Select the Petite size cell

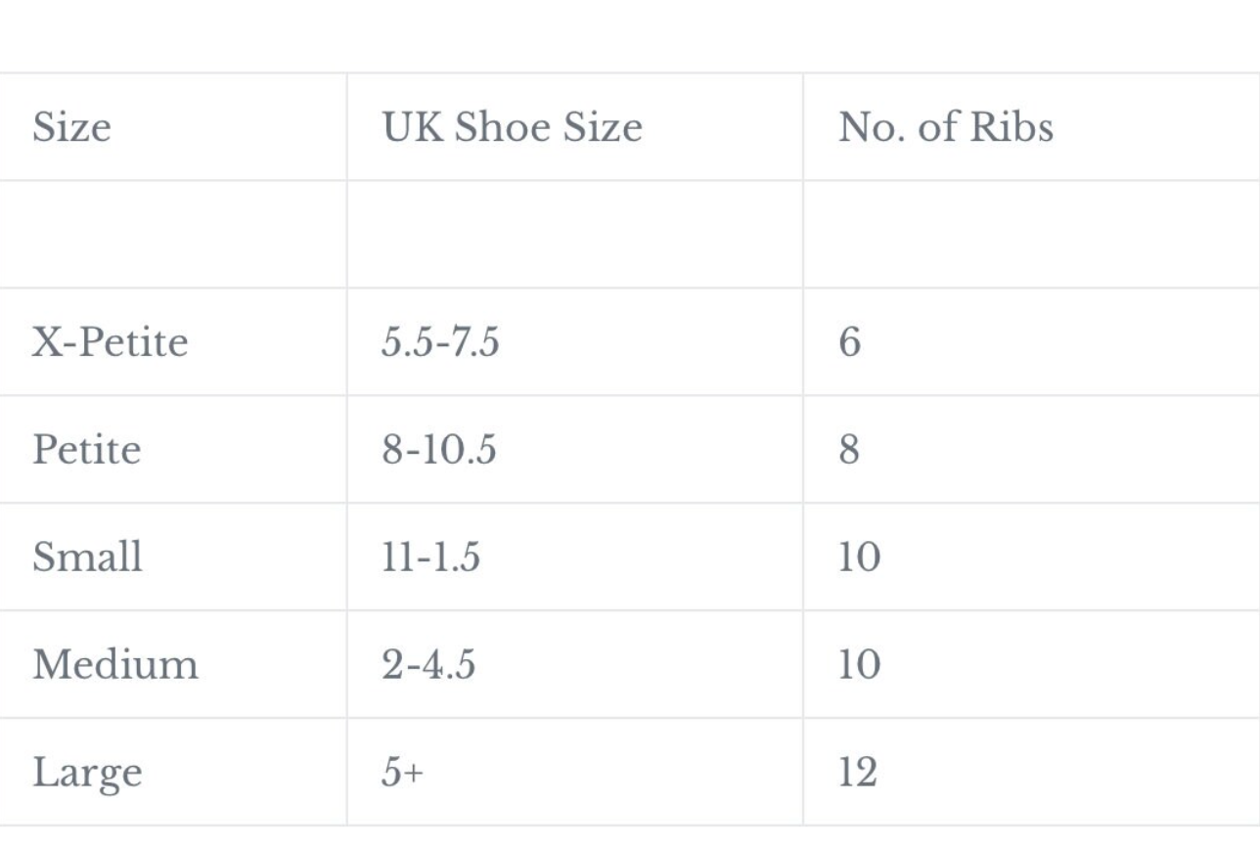pyautogui.click(x=173, y=450)
